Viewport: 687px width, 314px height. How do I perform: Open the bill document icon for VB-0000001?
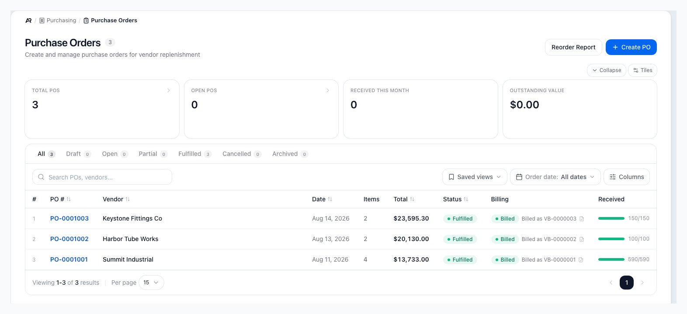point(581,260)
